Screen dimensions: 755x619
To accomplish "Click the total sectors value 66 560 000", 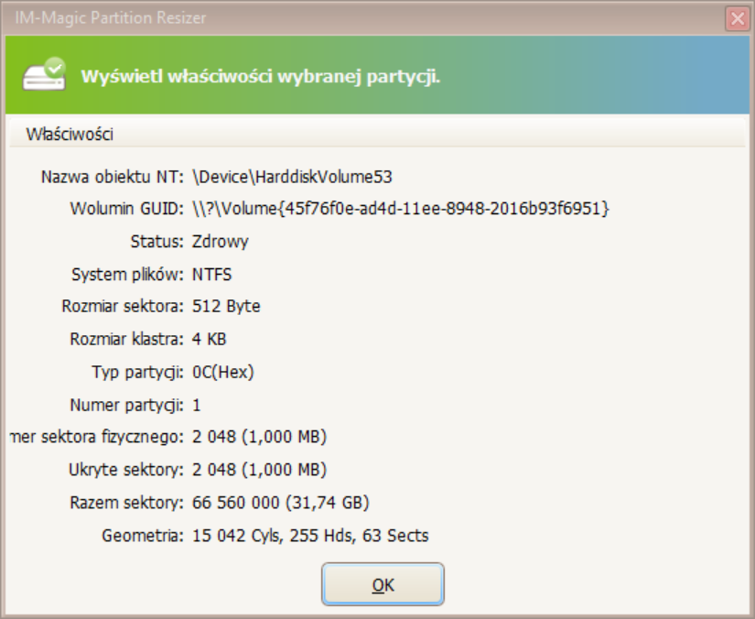I will (281, 503).
